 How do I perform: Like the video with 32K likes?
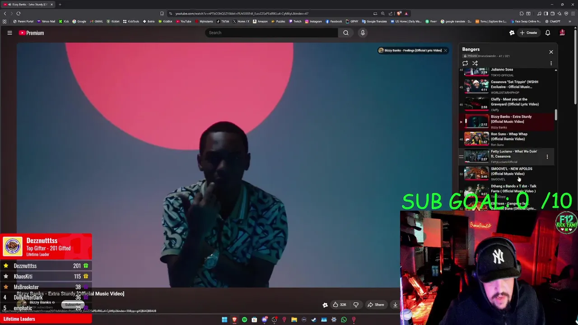tap(339, 305)
